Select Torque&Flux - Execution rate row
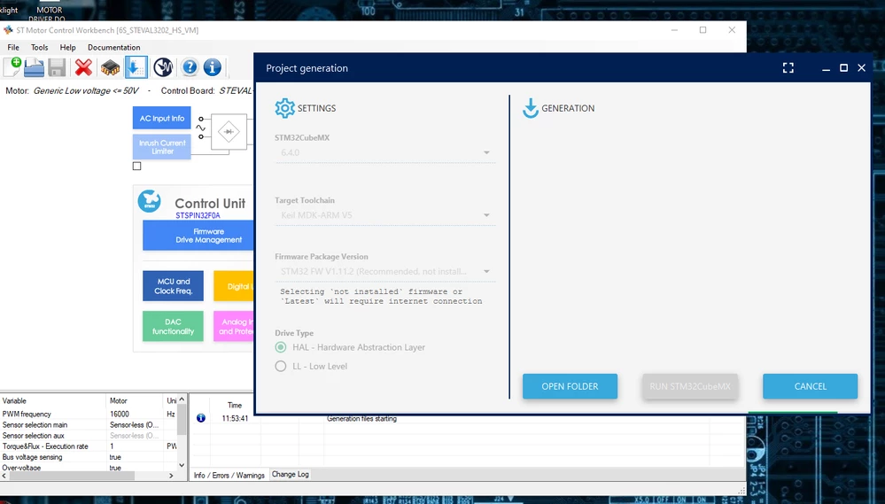 click(89, 446)
